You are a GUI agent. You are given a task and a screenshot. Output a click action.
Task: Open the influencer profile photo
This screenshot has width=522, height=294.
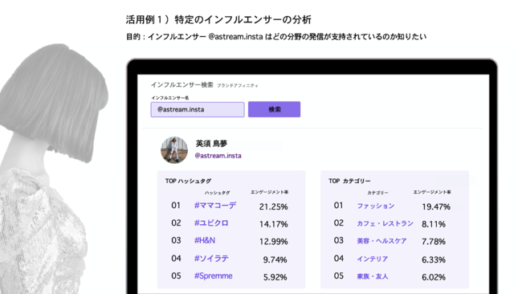[174, 150]
